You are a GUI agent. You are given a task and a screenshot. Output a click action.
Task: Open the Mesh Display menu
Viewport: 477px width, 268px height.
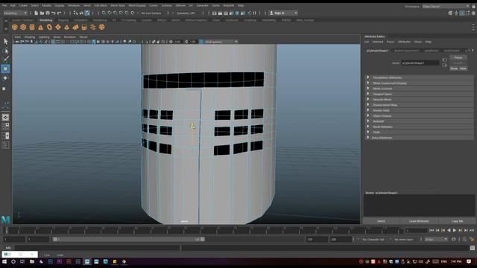pyautogui.click(x=137, y=5)
